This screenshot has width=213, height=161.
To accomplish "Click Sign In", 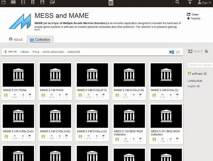I will [x=204, y=2].
